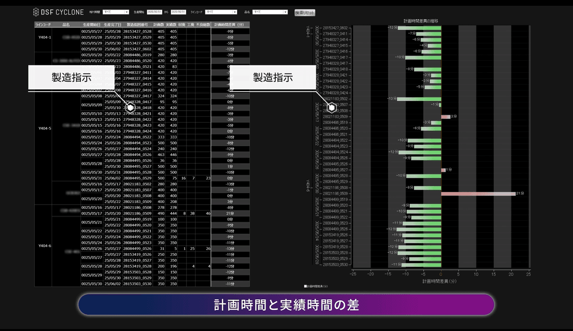Click the chart axis label 28021186_0509
Screen dimensions: 573x331
(x=335, y=194)
